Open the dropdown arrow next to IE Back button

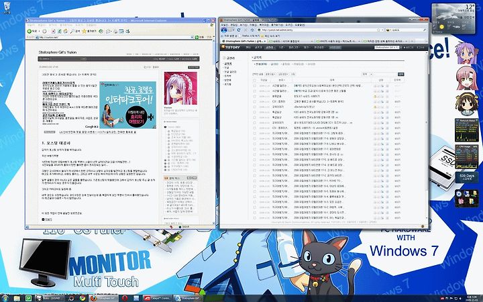tap(39, 31)
